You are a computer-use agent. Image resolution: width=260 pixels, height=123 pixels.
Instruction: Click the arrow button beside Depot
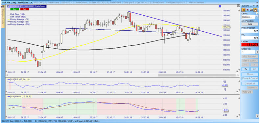coord(257,13)
